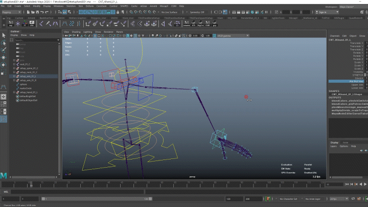
Task: Toggle the four-pane layout button
Action: (4, 104)
